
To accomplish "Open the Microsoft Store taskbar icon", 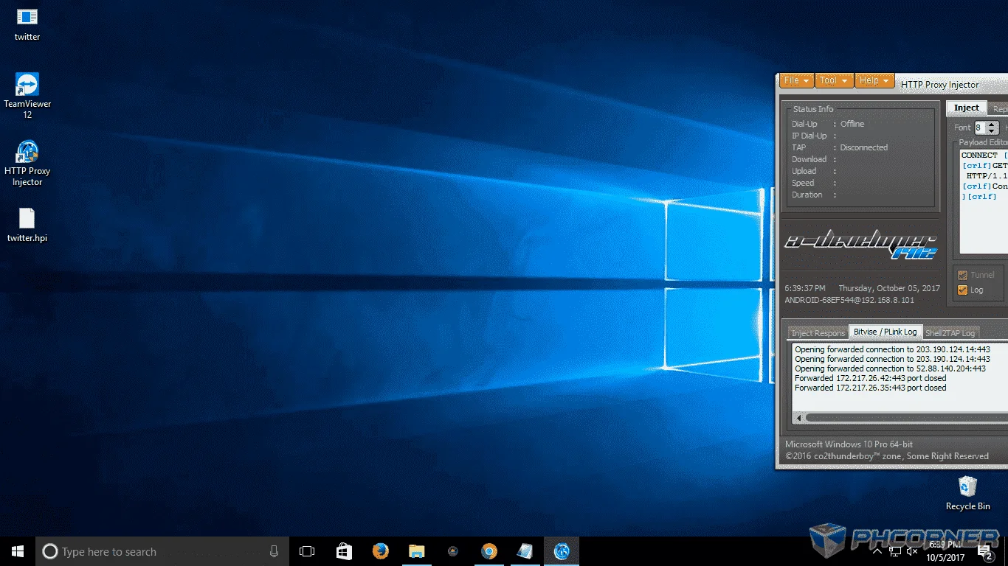I will click(345, 551).
